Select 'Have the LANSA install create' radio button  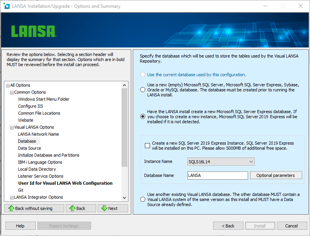click(143, 117)
